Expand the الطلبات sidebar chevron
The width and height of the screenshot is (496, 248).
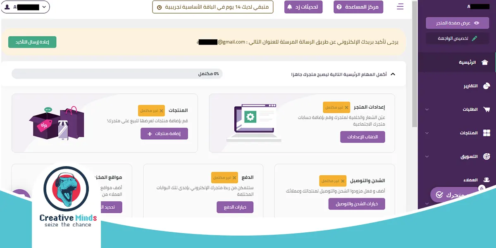427,109
